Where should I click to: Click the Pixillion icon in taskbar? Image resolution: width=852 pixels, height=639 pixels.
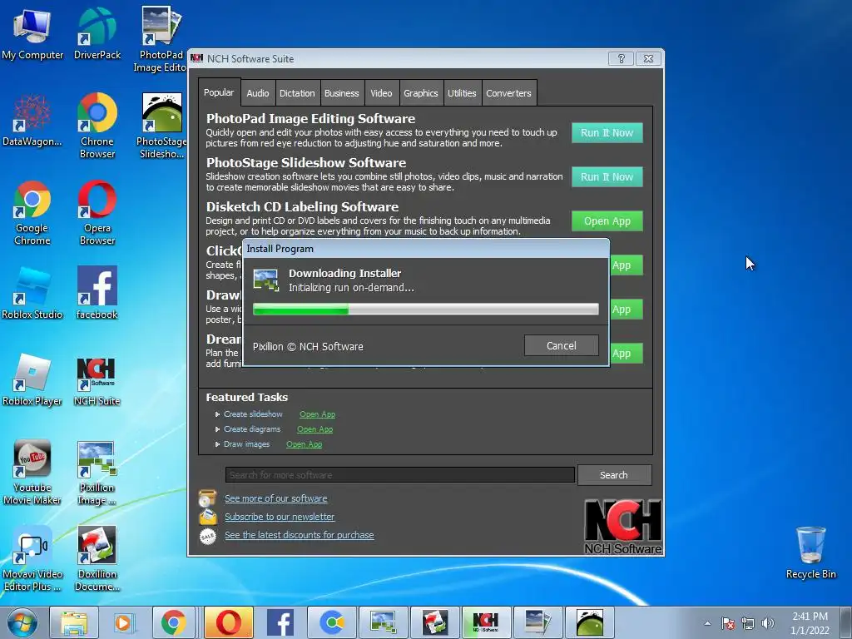click(383, 622)
